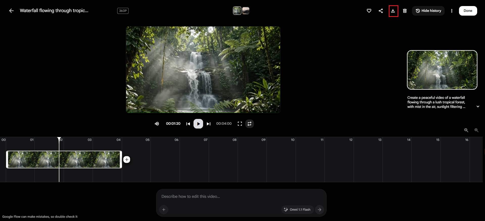Viewport: 485px width, 221px height.
Task: Click the main video preview
Action: [x=203, y=70]
